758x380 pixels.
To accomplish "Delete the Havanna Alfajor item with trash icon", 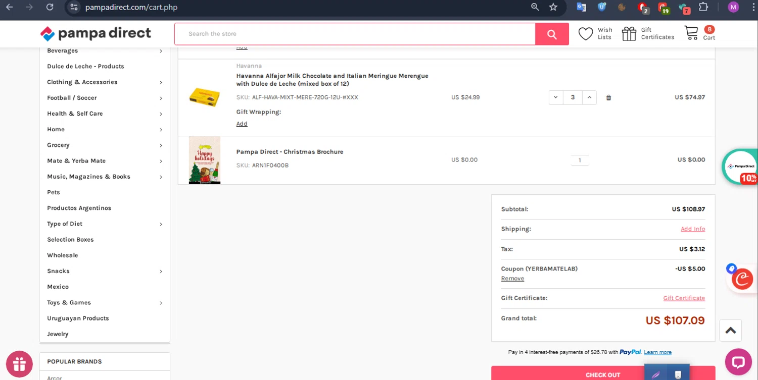I will (608, 97).
